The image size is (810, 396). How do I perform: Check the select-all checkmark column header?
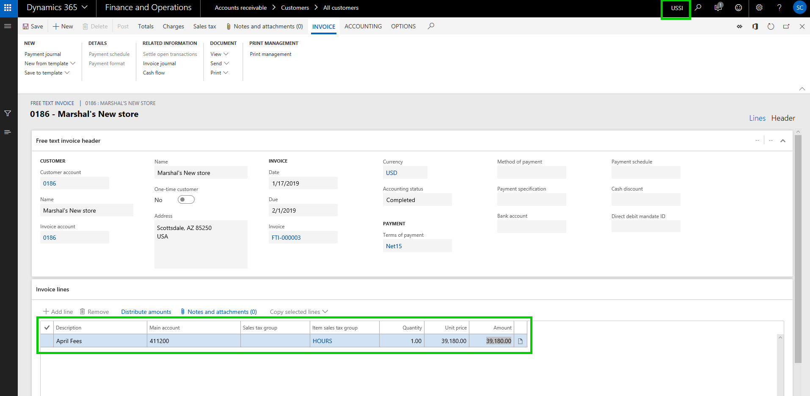pyautogui.click(x=47, y=327)
